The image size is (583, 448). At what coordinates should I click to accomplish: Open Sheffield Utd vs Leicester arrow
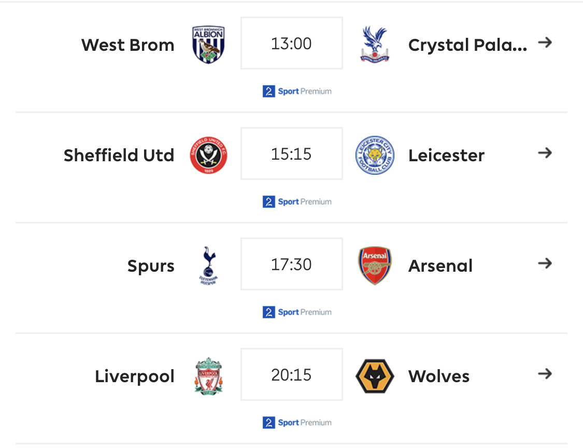click(545, 153)
